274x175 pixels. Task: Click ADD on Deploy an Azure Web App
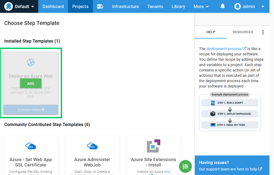click(x=31, y=83)
